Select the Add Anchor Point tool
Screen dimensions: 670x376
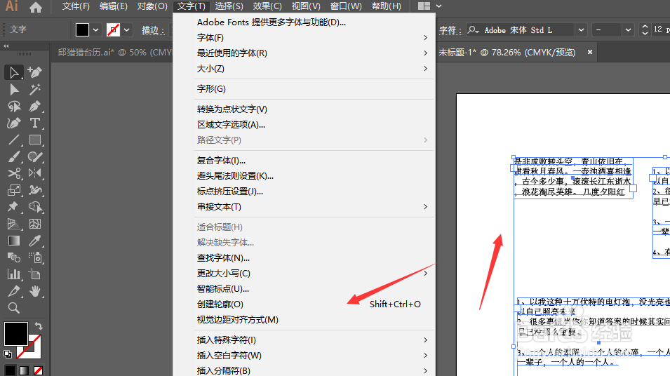pyautogui.click(x=34, y=73)
